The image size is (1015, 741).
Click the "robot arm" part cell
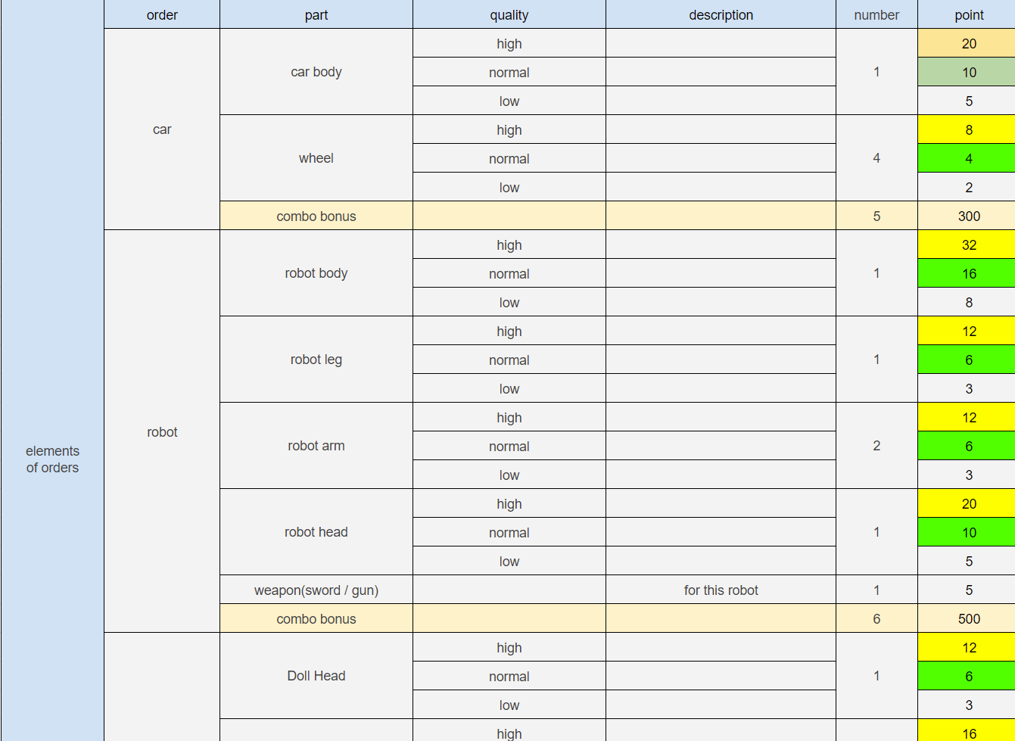(x=316, y=446)
